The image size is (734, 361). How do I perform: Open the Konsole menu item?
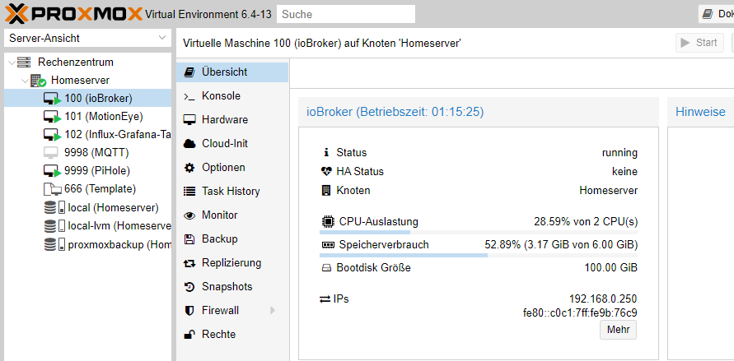tap(221, 96)
